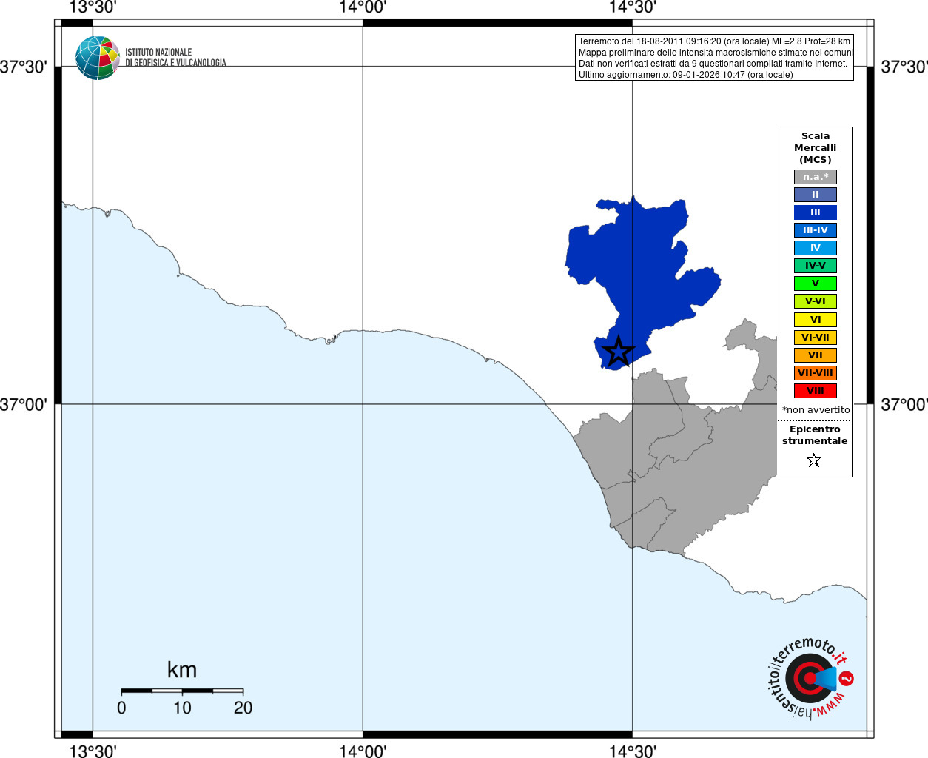
Task: Click the II legend swatch
Action: click(x=816, y=195)
